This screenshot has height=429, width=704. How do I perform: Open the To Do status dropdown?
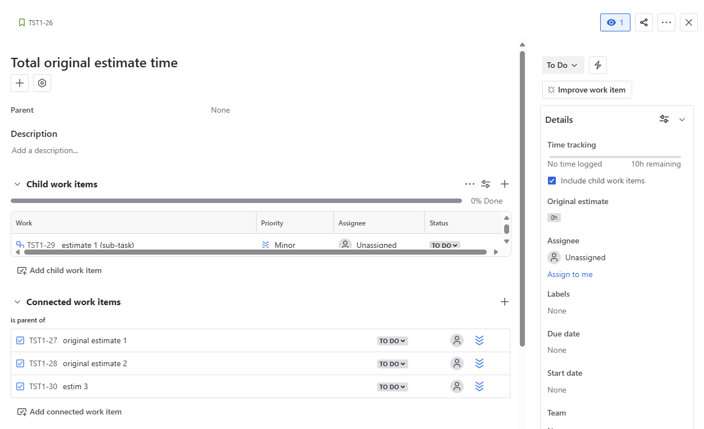(563, 65)
